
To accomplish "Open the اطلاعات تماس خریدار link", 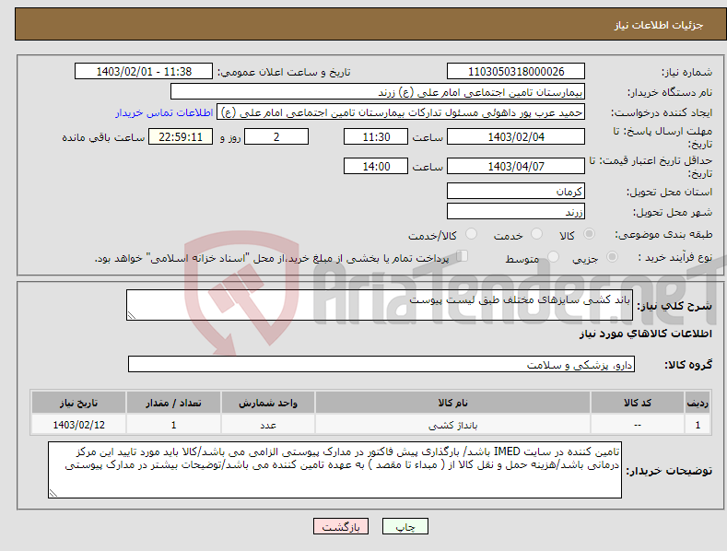I will [x=164, y=112].
